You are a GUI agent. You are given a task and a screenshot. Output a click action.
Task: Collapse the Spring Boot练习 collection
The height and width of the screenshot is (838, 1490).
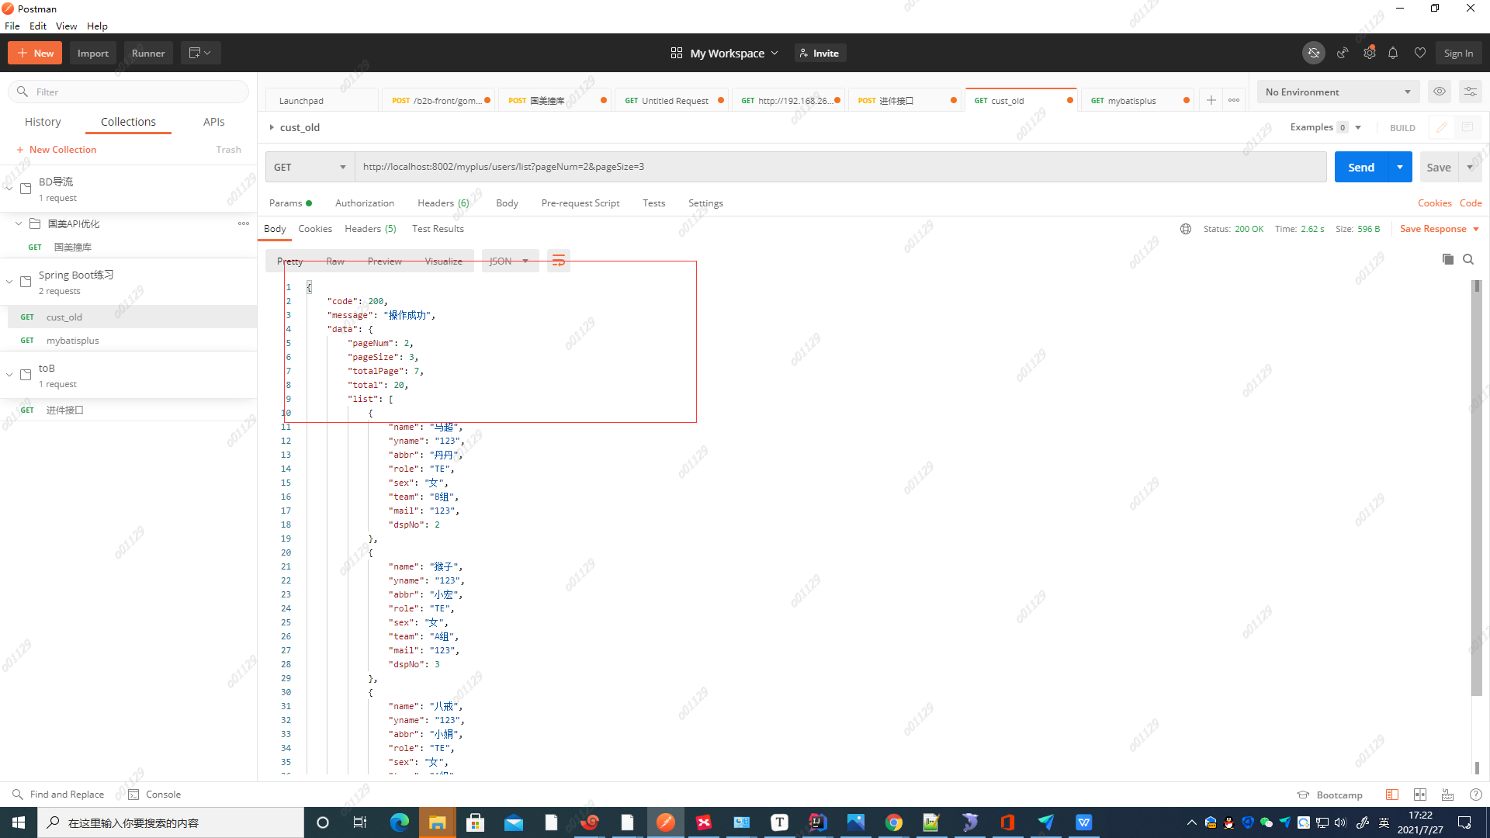click(x=9, y=282)
